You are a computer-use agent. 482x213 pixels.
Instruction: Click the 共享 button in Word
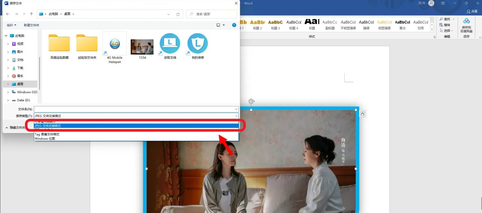click(x=472, y=11)
